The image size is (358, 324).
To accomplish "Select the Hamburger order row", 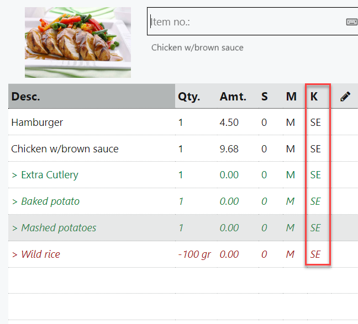I will point(37,123).
